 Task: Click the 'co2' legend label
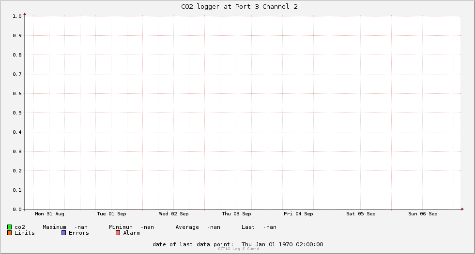point(20,227)
